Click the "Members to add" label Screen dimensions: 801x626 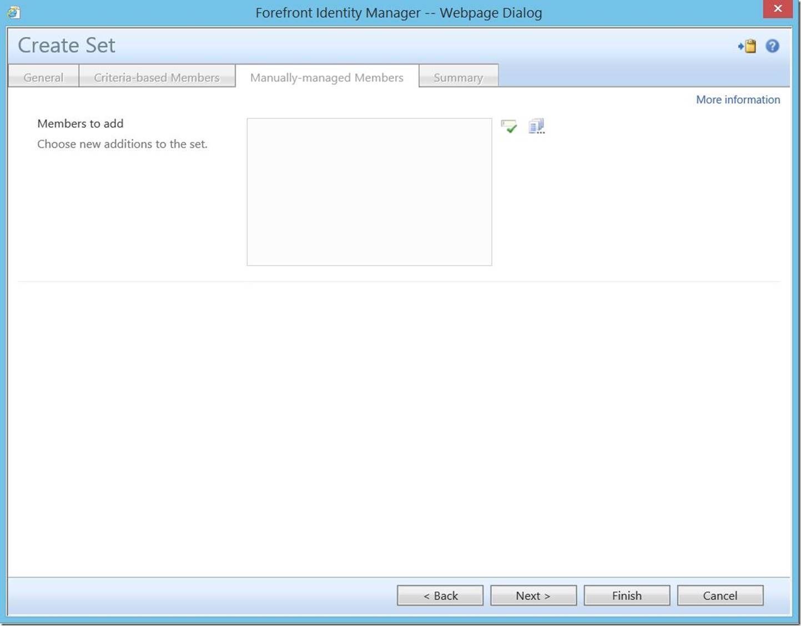(x=80, y=123)
